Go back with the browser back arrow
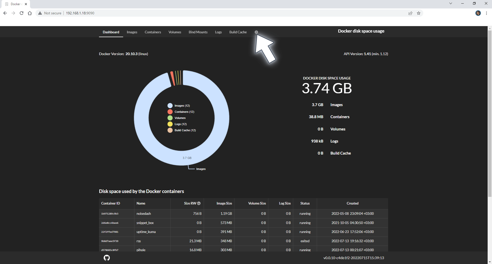This screenshot has width=492, height=264. point(5,13)
